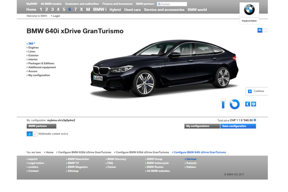Screen dimensions: 288x192
Task: Enable the blue multimedia content toggle
Action: 29,134
